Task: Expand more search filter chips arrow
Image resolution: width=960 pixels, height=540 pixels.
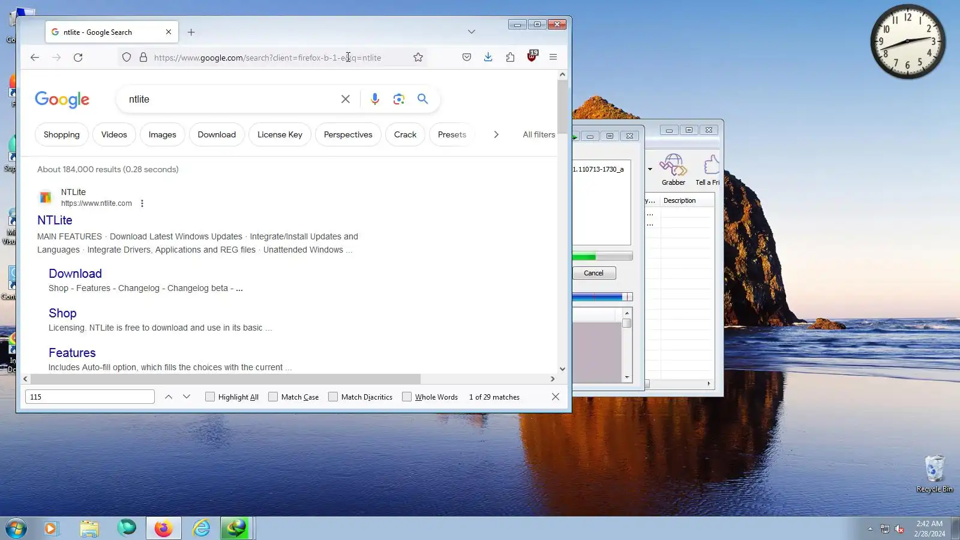Action: [x=496, y=134]
